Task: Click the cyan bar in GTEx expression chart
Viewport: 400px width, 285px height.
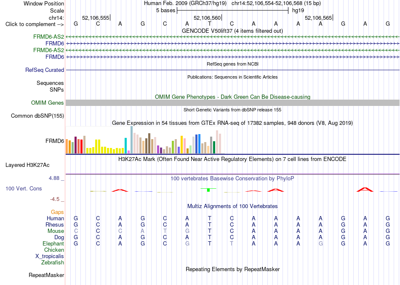Action: tap(126, 146)
